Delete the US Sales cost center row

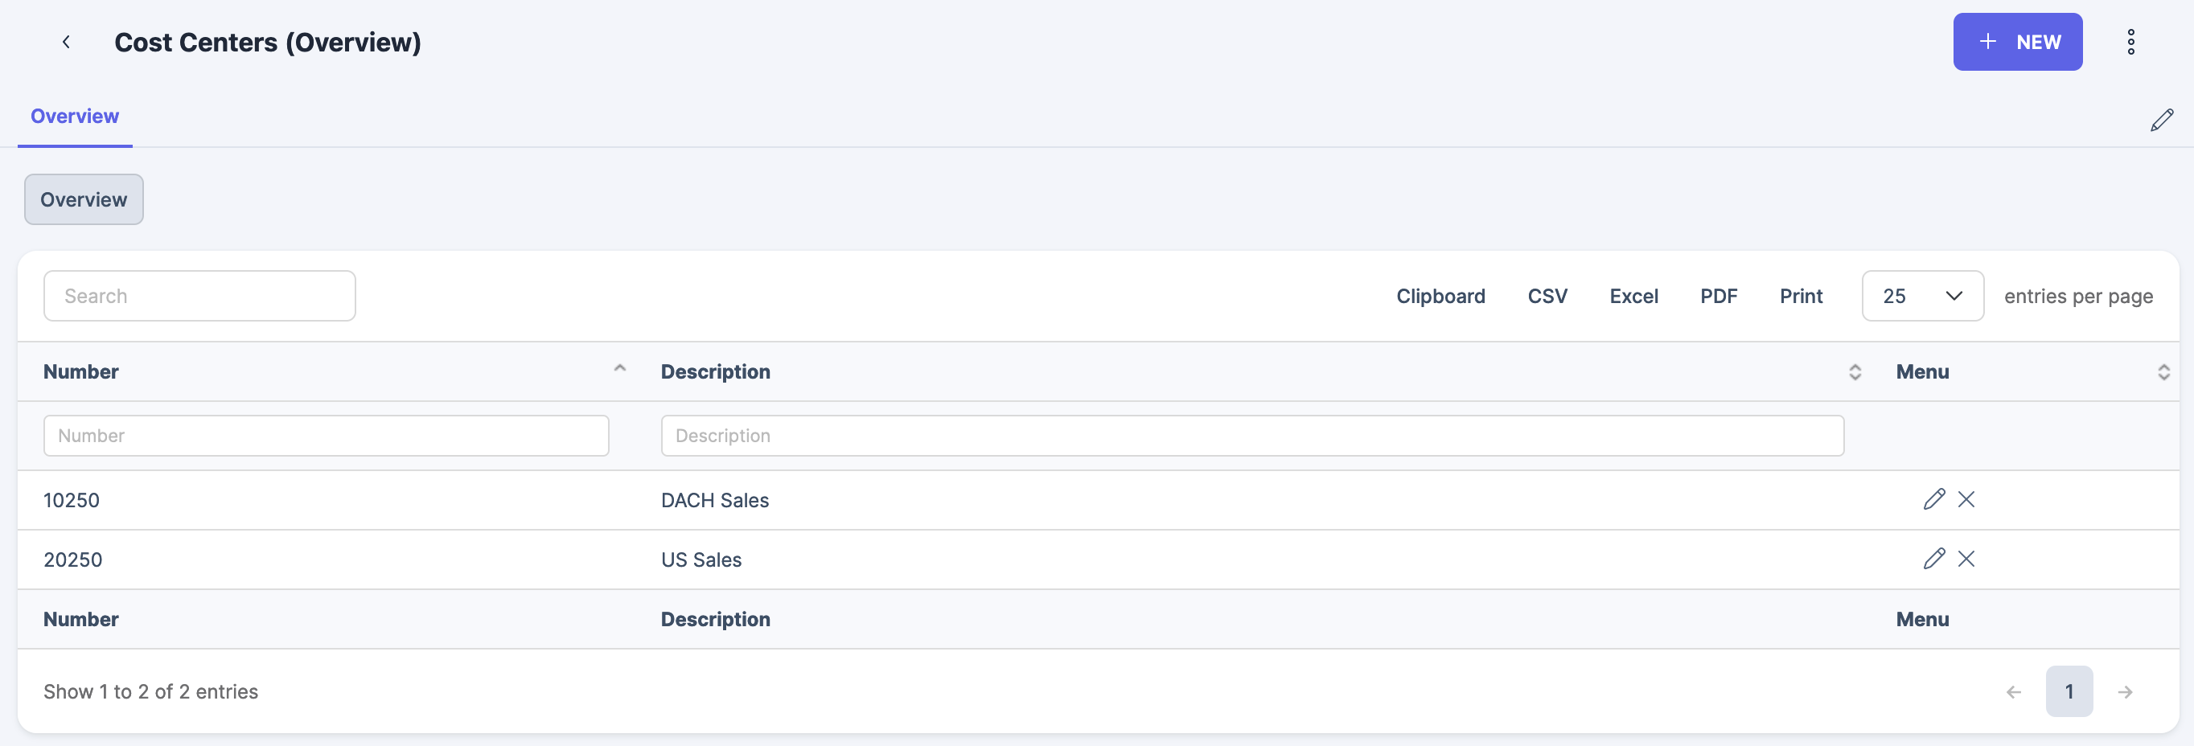[x=1966, y=559]
